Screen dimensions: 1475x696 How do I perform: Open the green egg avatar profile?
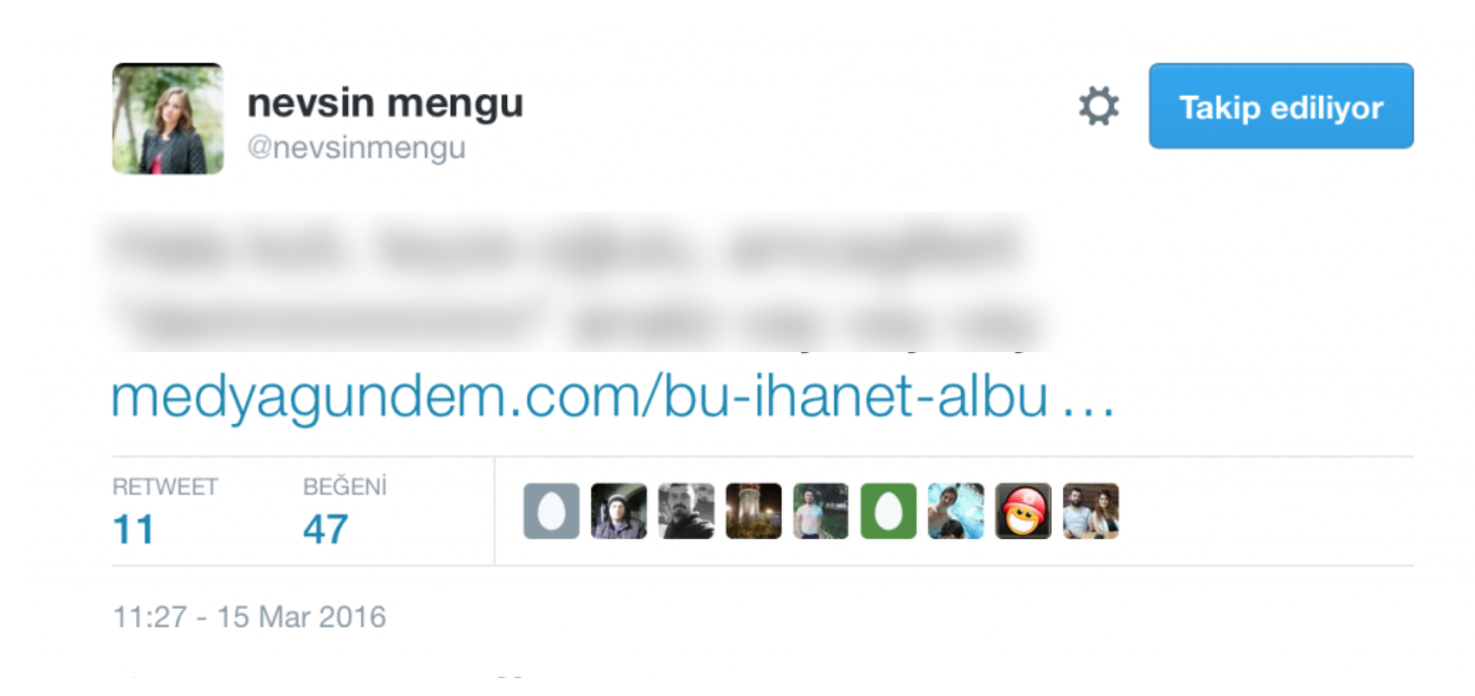pos(889,511)
